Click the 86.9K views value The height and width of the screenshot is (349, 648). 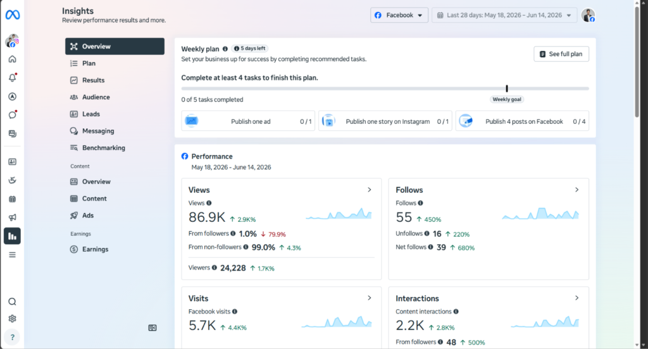[x=207, y=217]
